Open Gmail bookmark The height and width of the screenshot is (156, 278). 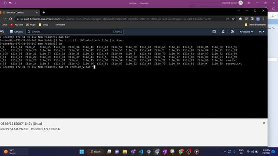(3, 25)
